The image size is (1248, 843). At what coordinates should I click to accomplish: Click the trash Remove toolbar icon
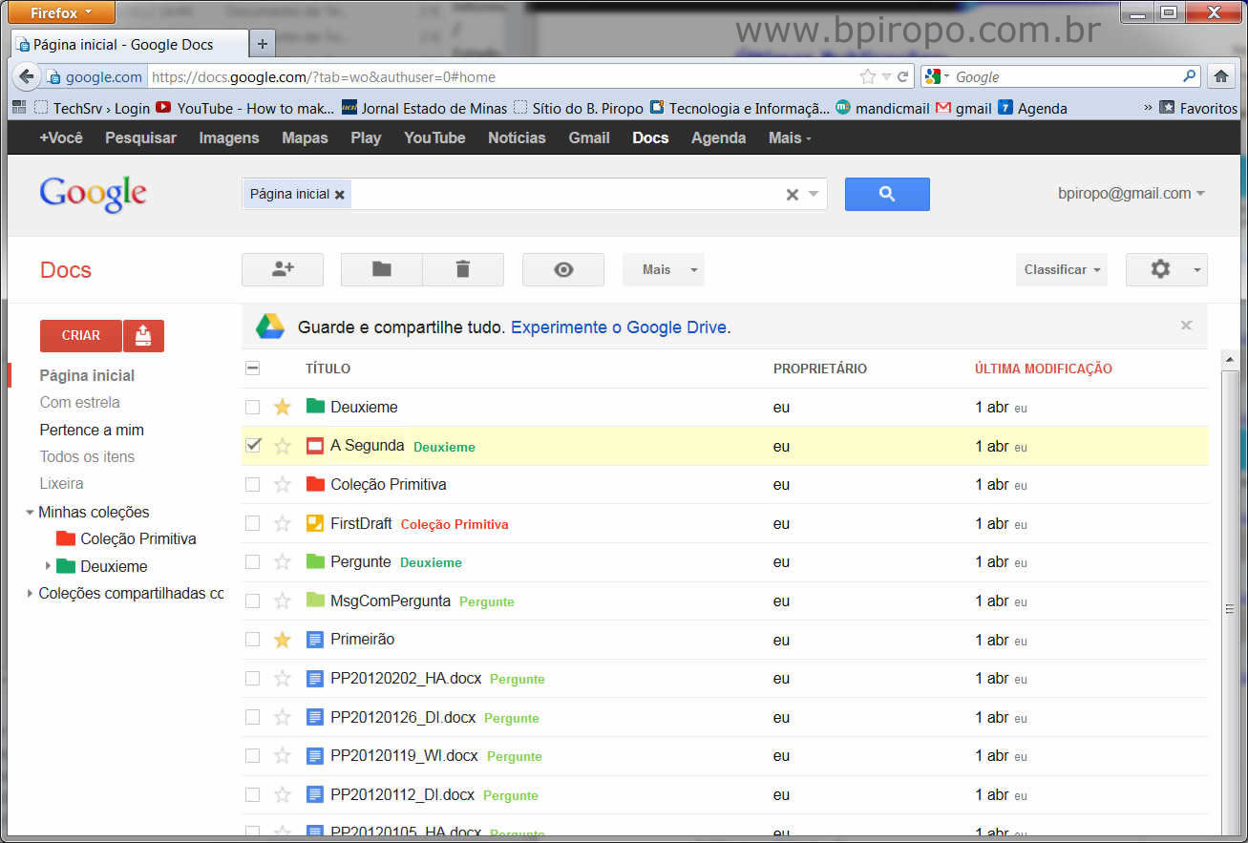(x=463, y=269)
